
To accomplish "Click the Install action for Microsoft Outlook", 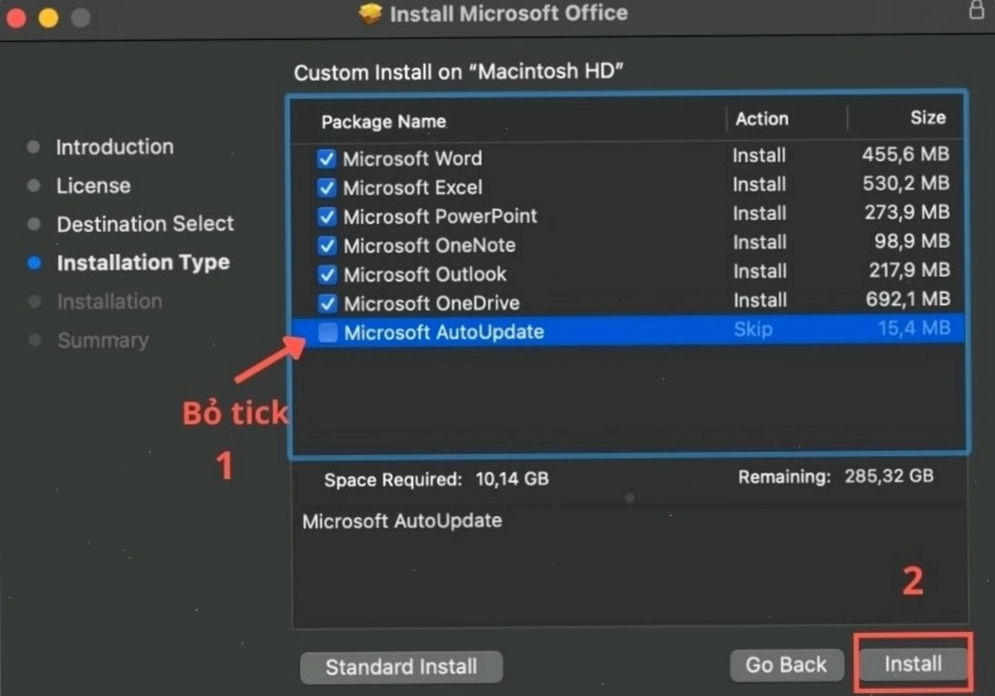I will pos(760,272).
